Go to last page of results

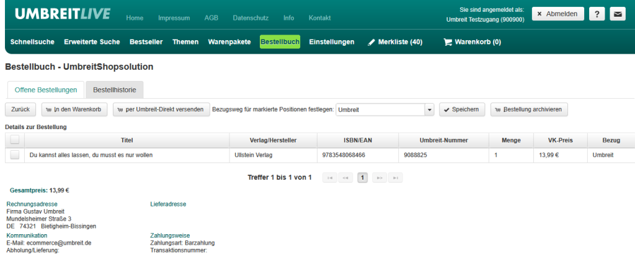click(x=394, y=178)
